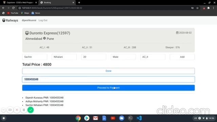This screenshot has width=217, height=122.
Task: Reload the Booking page
Action: 14,8
